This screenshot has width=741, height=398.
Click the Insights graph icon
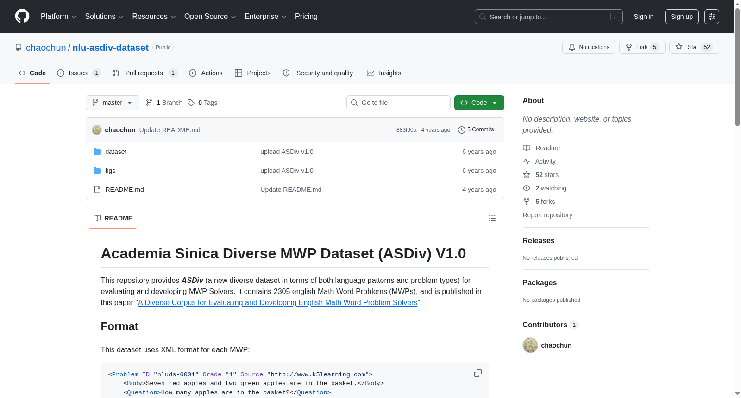(x=370, y=73)
